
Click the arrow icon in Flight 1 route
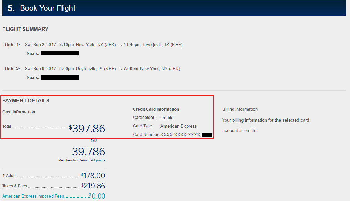[120, 45]
